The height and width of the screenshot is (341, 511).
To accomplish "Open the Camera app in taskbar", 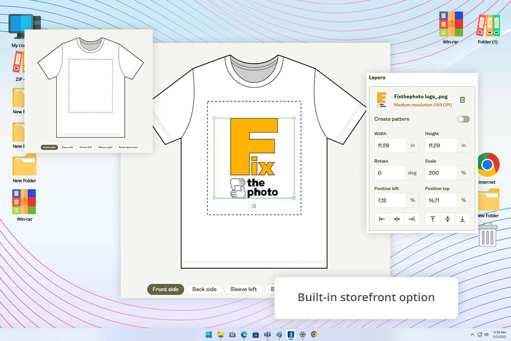I will [232, 334].
